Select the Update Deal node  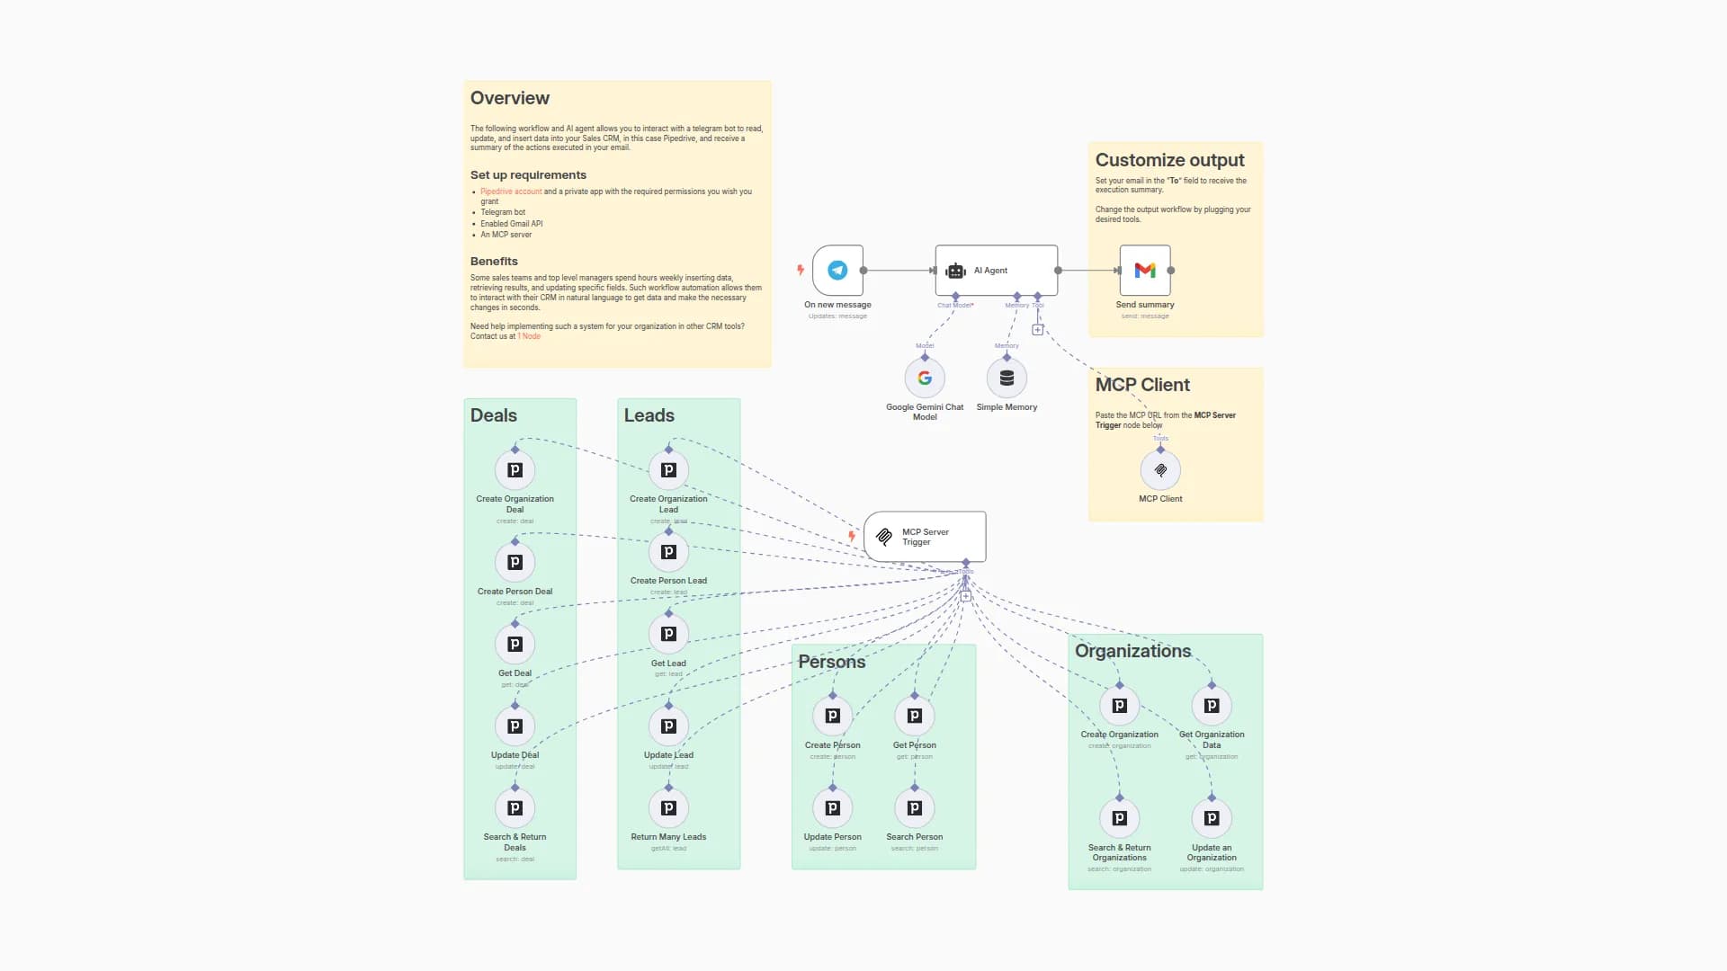click(x=515, y=726)
